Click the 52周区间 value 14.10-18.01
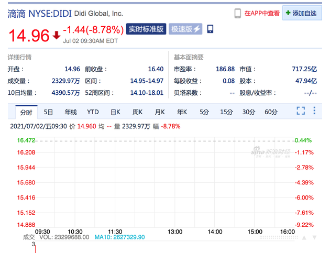The width and height of the screenshot is (330, 253). pos(147,93)
